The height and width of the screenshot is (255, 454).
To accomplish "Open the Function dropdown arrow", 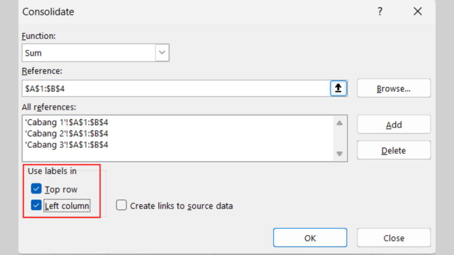I will point(162,53).
